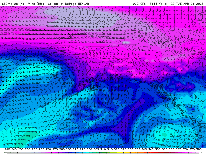Click the 270 label on the color scale
The image size is (206, 154).
[48, 149]
